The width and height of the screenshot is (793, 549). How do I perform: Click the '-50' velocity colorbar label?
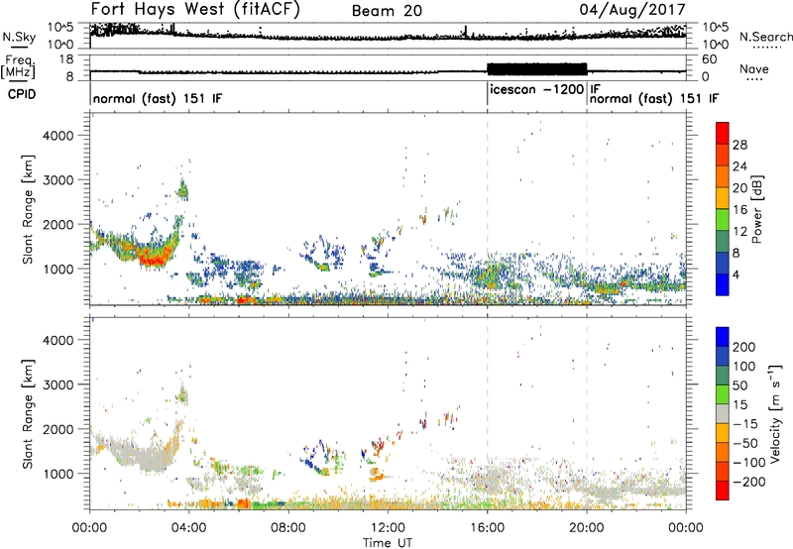745,443
